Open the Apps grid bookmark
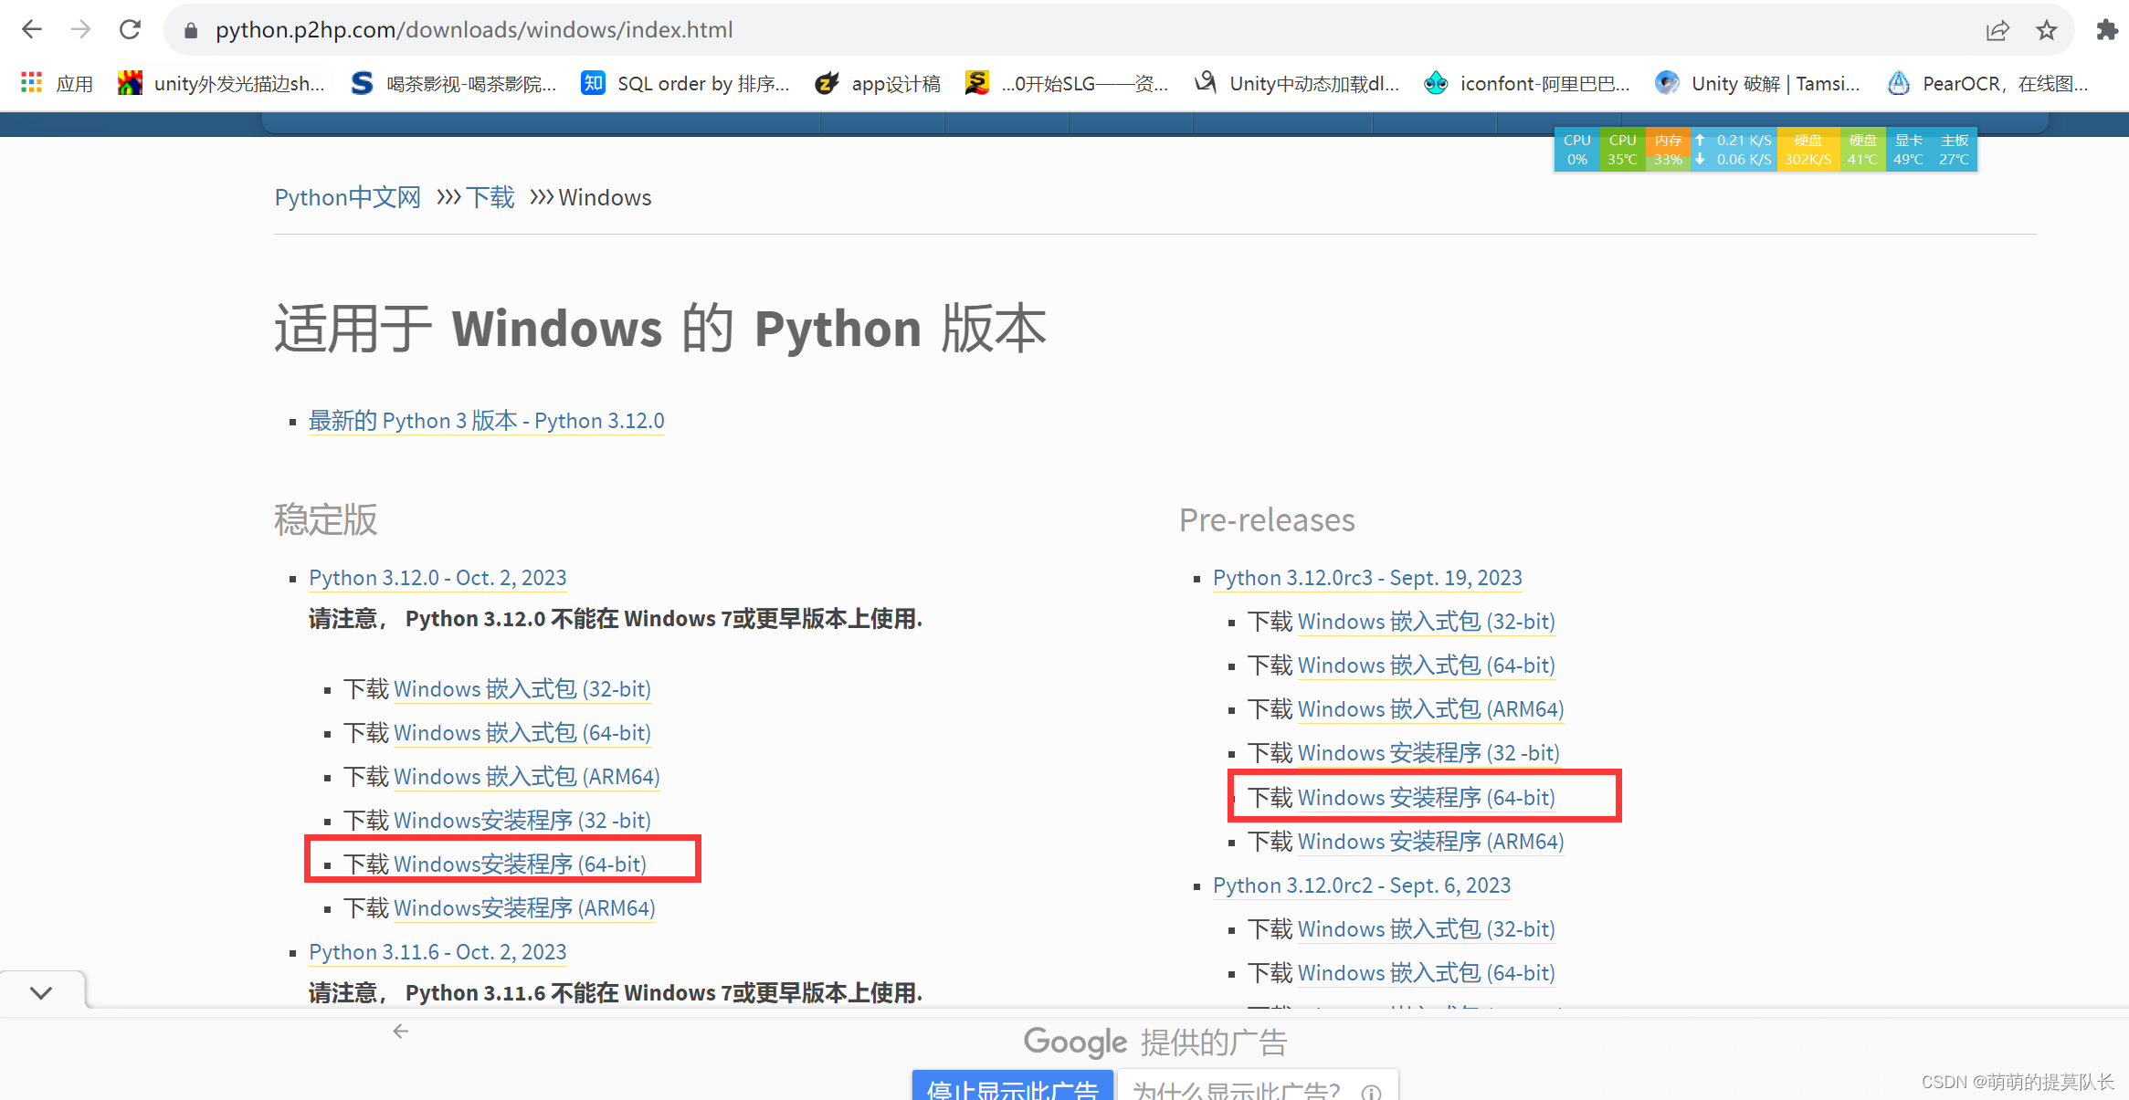This screenshot has width=2129, height=1100. click(x=57, y=84)
